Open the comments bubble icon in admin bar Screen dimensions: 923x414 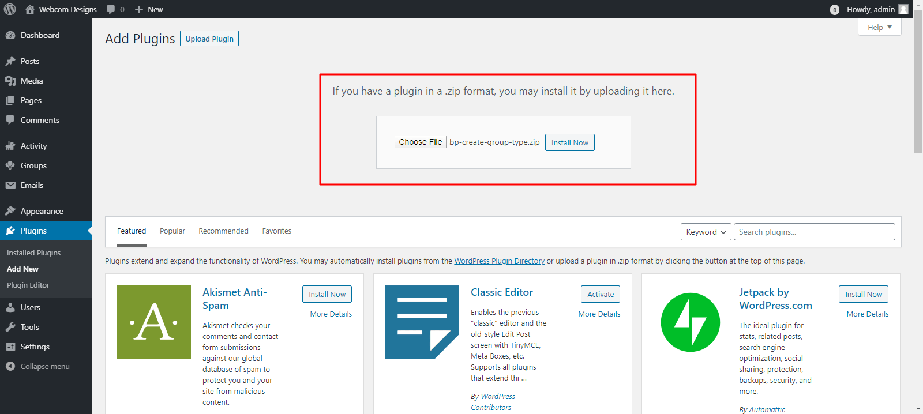pos(111,9)
